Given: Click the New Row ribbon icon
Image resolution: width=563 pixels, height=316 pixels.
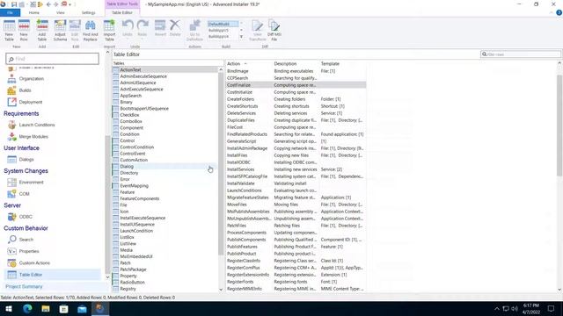Looking at the screenshot, I should pyautogui.click(x=24, y=30).
